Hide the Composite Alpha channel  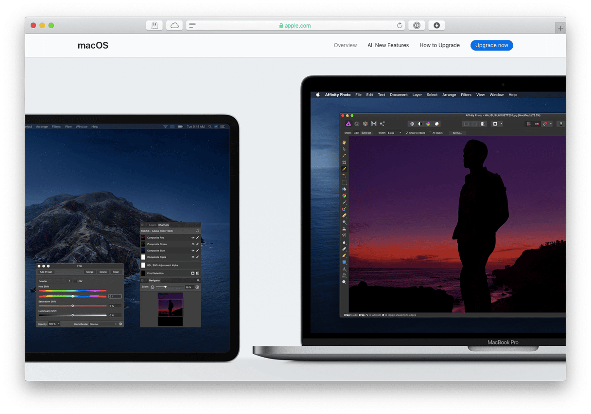(192, 257)
